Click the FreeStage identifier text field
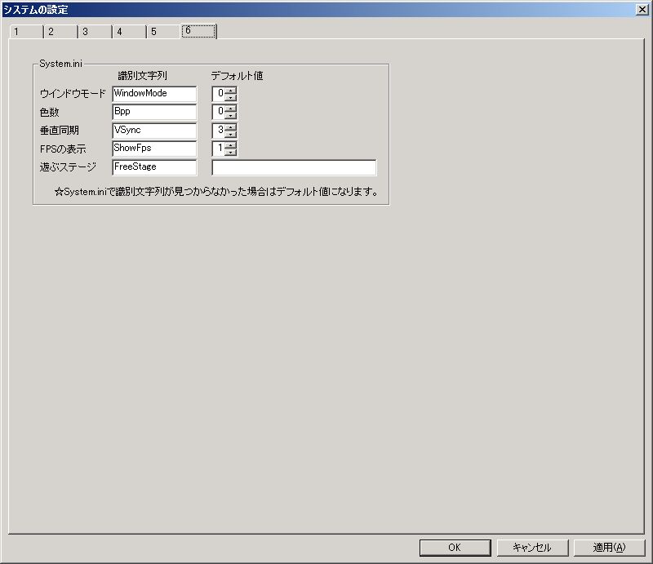The height and width of the screenshot is (564, 653). point(154,167)
